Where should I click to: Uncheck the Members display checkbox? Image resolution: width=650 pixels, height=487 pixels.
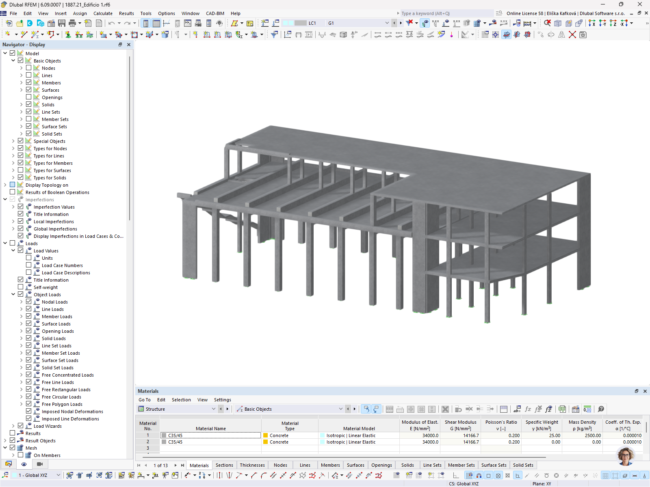[x=28, y=83]
